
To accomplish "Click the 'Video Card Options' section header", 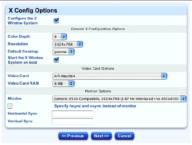I will point(98,68).
